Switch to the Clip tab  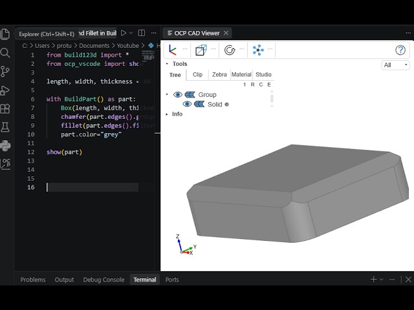[197, 75]
